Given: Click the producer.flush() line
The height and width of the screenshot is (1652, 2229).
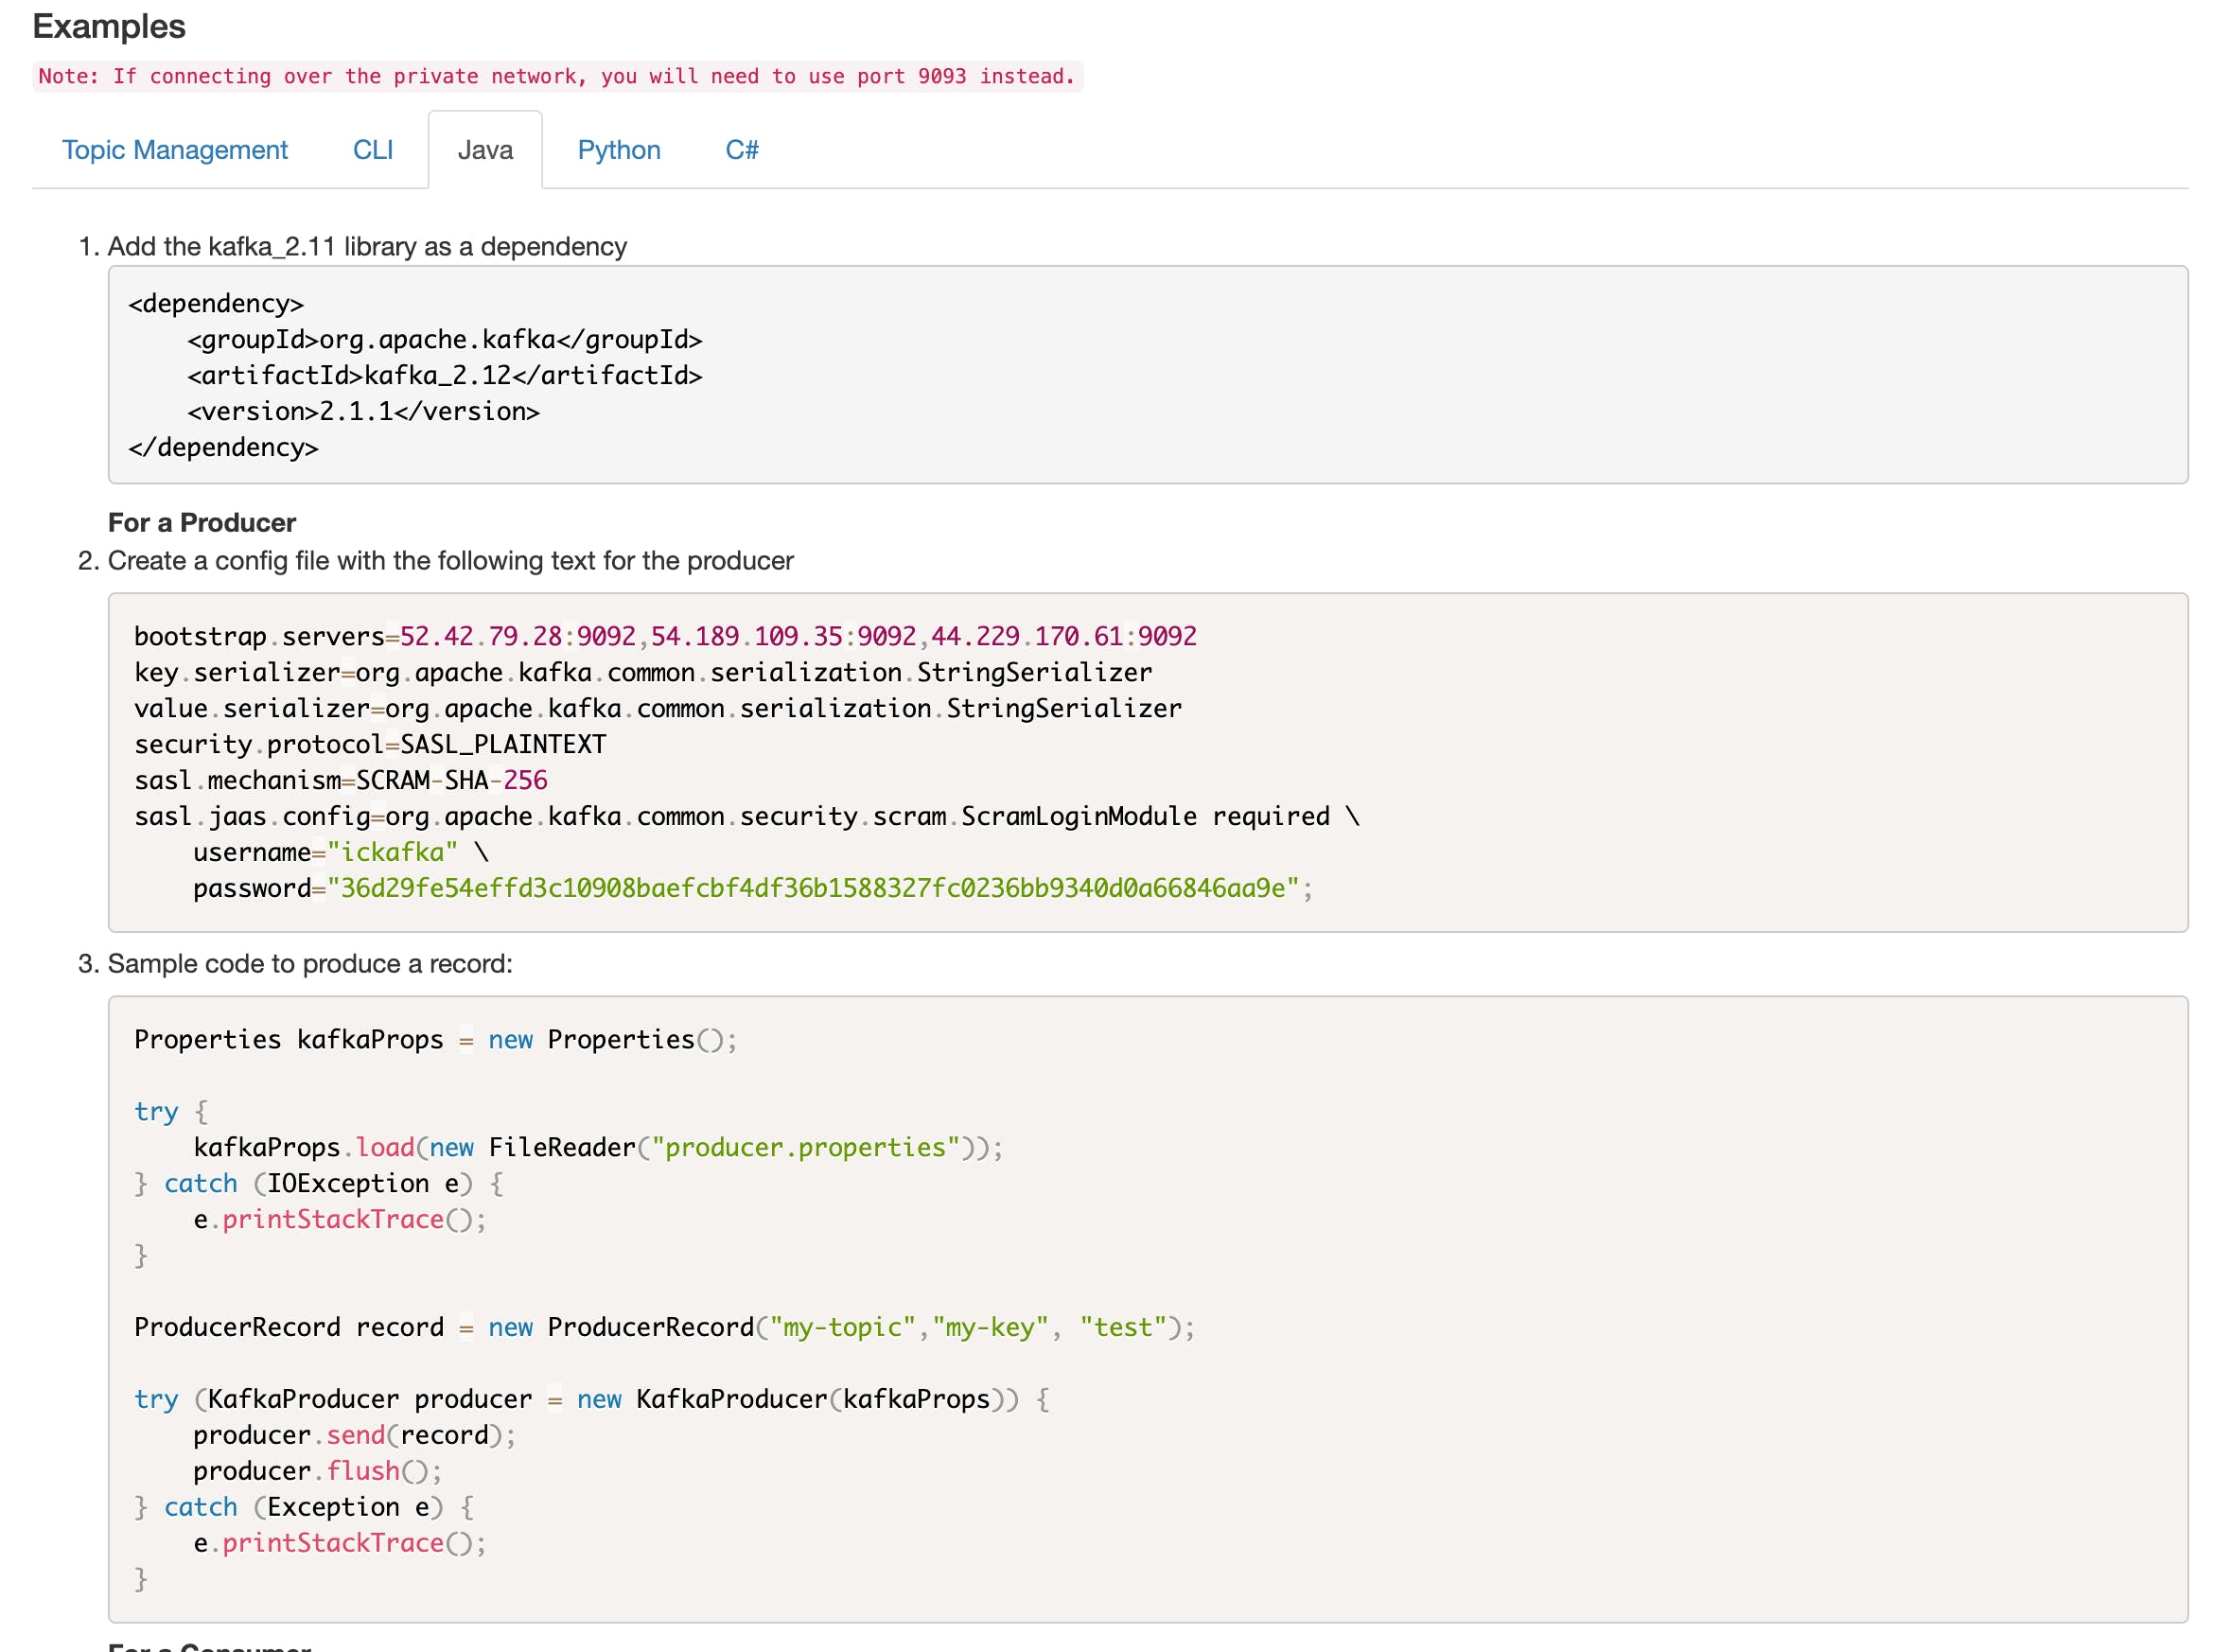Looking at the screenshot, I should 317,1471.
